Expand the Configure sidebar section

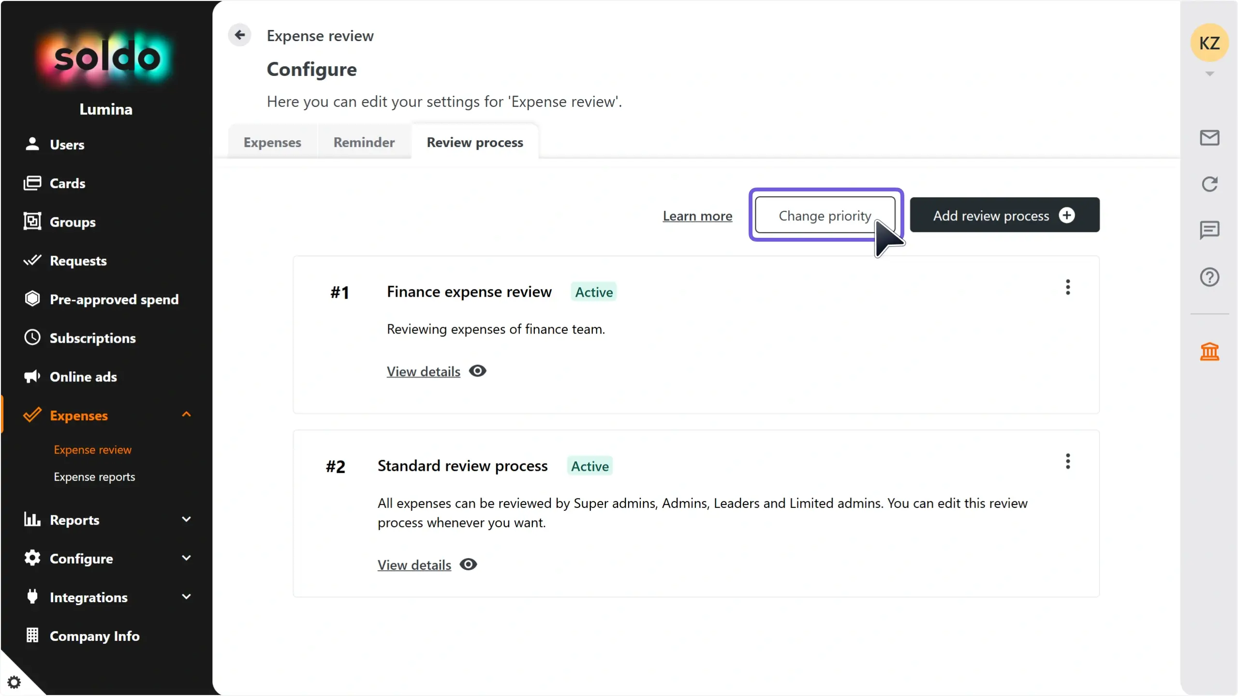point(186,558)
